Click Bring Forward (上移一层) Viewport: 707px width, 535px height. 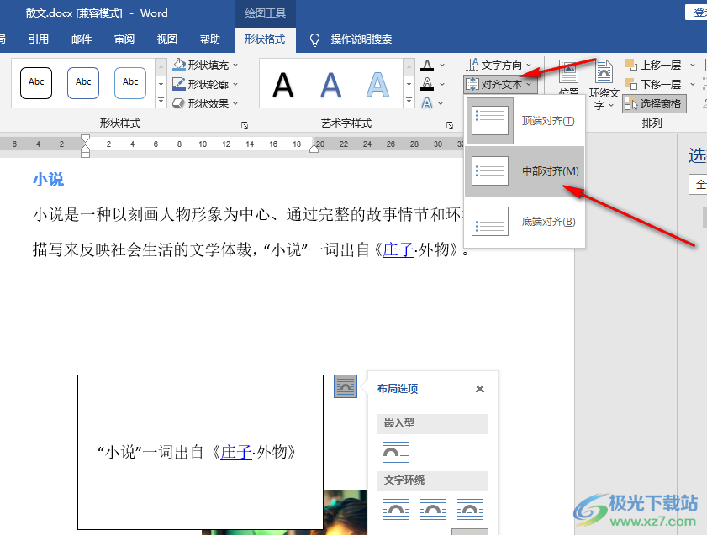coord(653,66)
